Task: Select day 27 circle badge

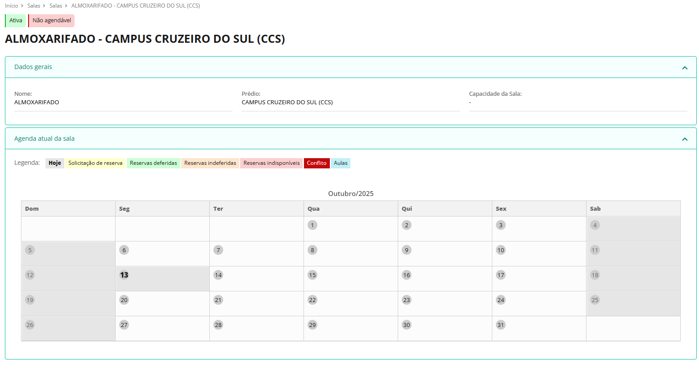Action: click(124, 325)
